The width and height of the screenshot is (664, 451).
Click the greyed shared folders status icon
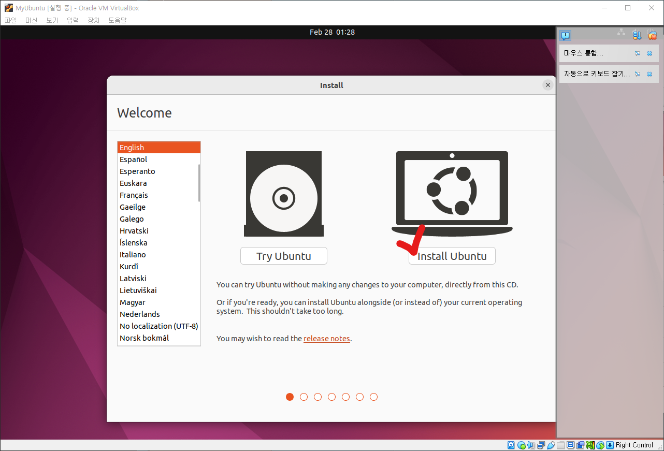(x=561, y=445)
